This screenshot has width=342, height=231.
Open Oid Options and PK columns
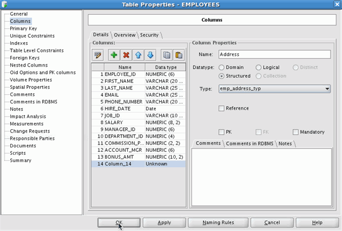[43, 72]
